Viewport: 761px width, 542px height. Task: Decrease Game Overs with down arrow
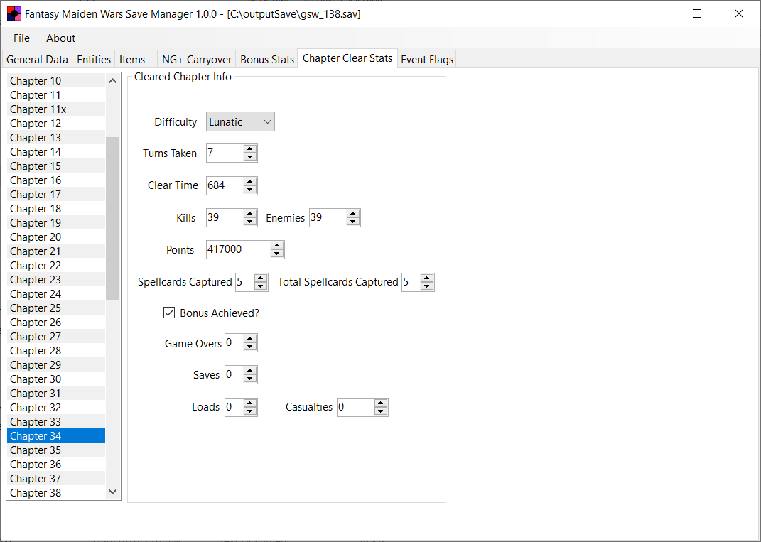point(250,347)
